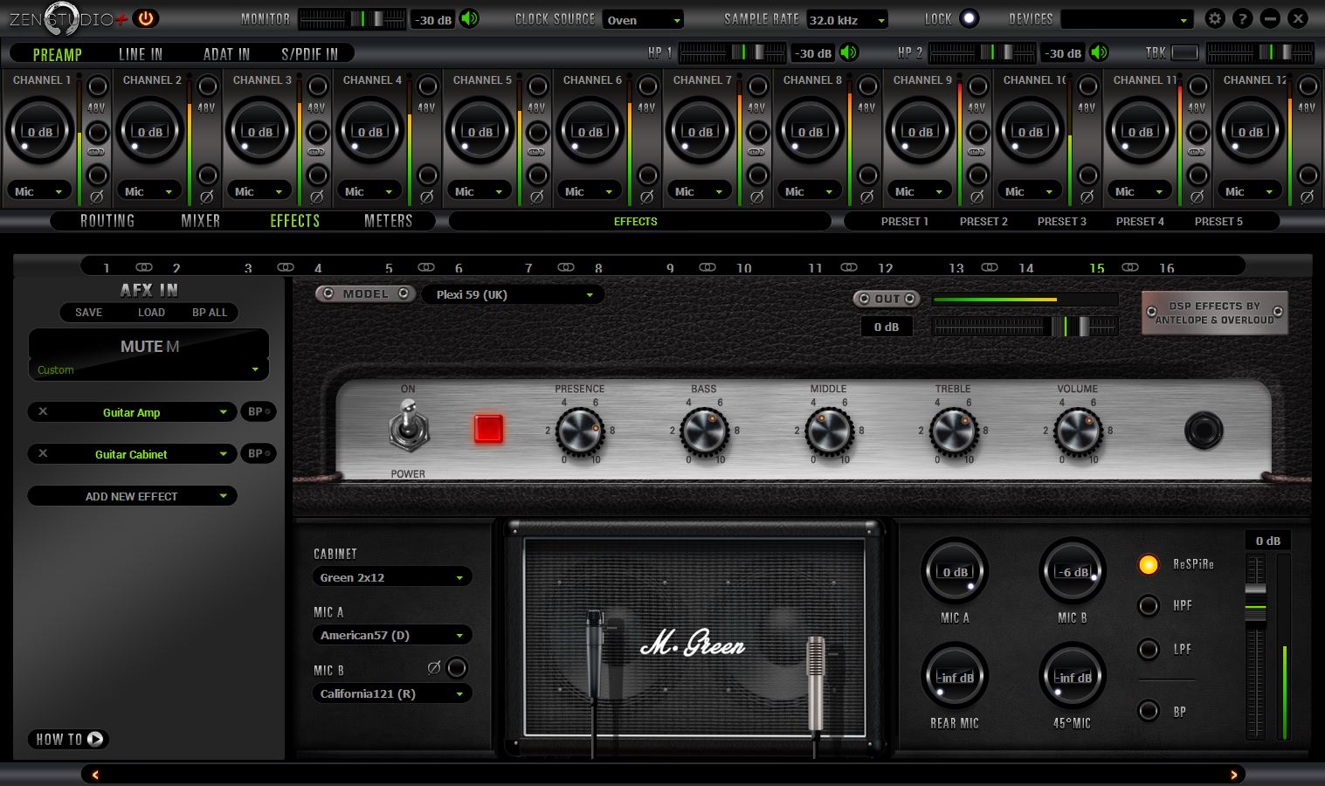
Task: Open Mic B dropdown California121 (R)
Action: tap(391, 693)
